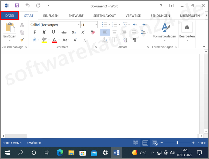Open shading paint bucket
Image resolution: width=209 pixels, height=159 pixels.
(105, 40)
